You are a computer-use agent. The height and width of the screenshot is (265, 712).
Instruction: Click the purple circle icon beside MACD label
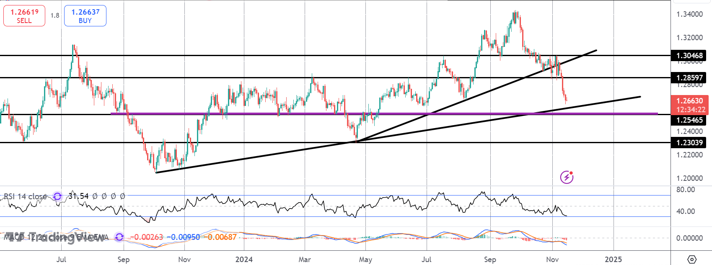point(119,237)
